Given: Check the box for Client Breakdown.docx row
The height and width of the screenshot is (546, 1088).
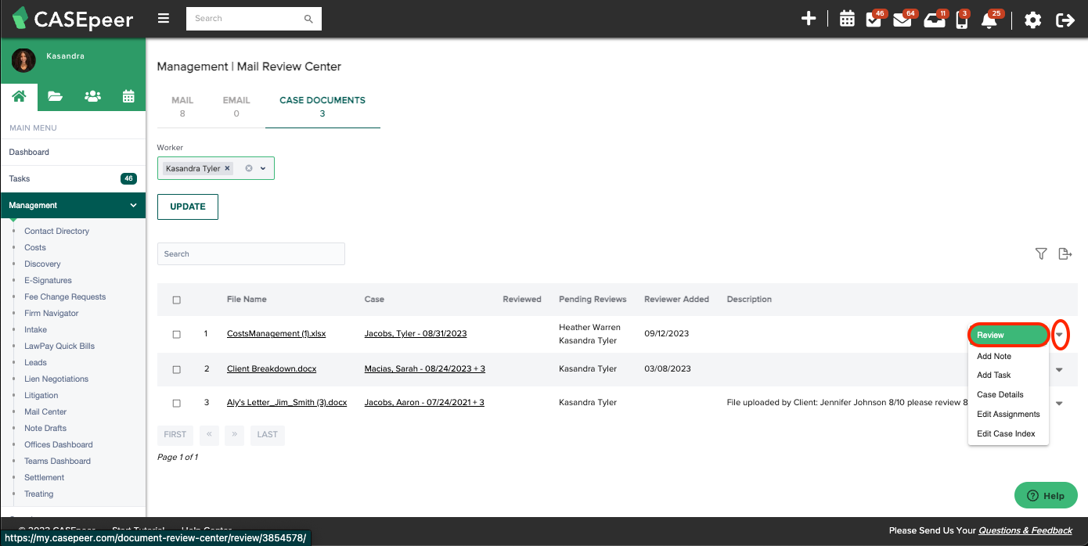Looking at the screenshot, I should tap(176, 369).
